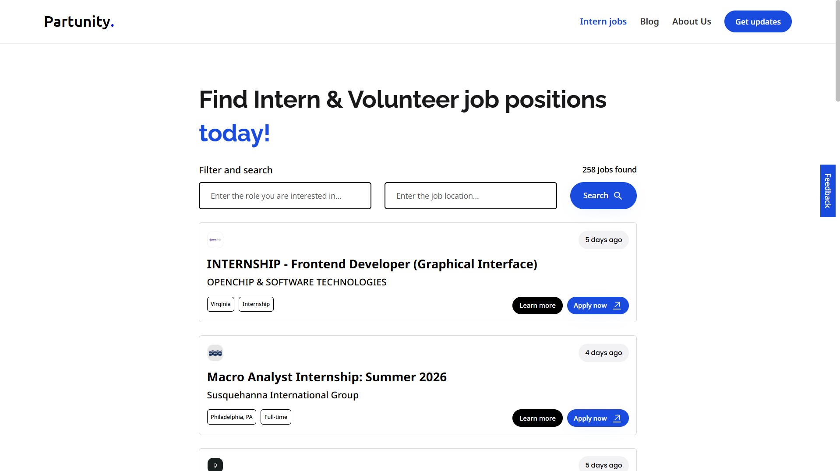Learn more about Frontend Developer internship
The width and height of the screenshot is (840, 471).
pyautogui.click(x=537, y=306)
